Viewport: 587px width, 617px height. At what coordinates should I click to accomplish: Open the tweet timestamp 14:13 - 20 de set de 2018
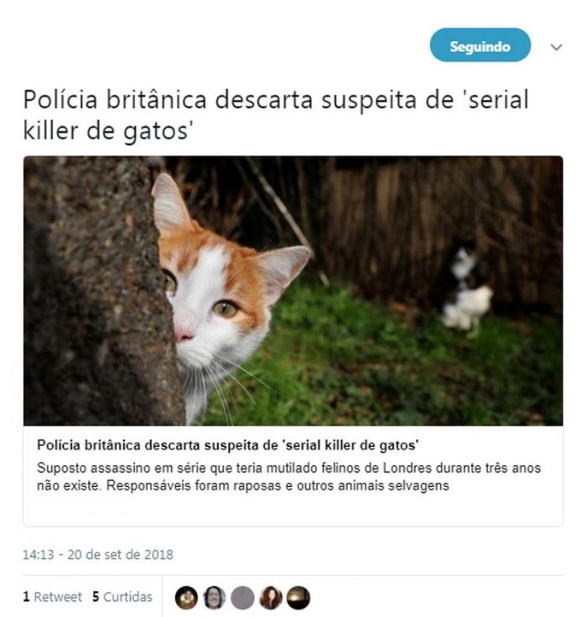click(98, 554)
